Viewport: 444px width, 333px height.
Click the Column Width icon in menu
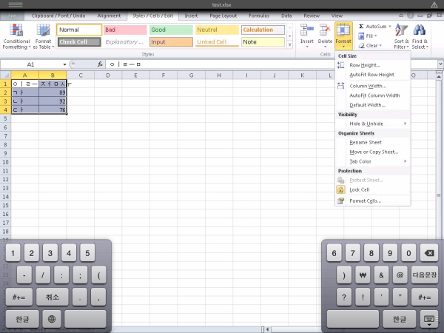tap(340, 86)
